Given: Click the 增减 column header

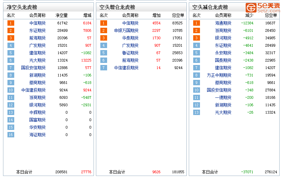Looking at the screenshot, I should coord(87,16).
